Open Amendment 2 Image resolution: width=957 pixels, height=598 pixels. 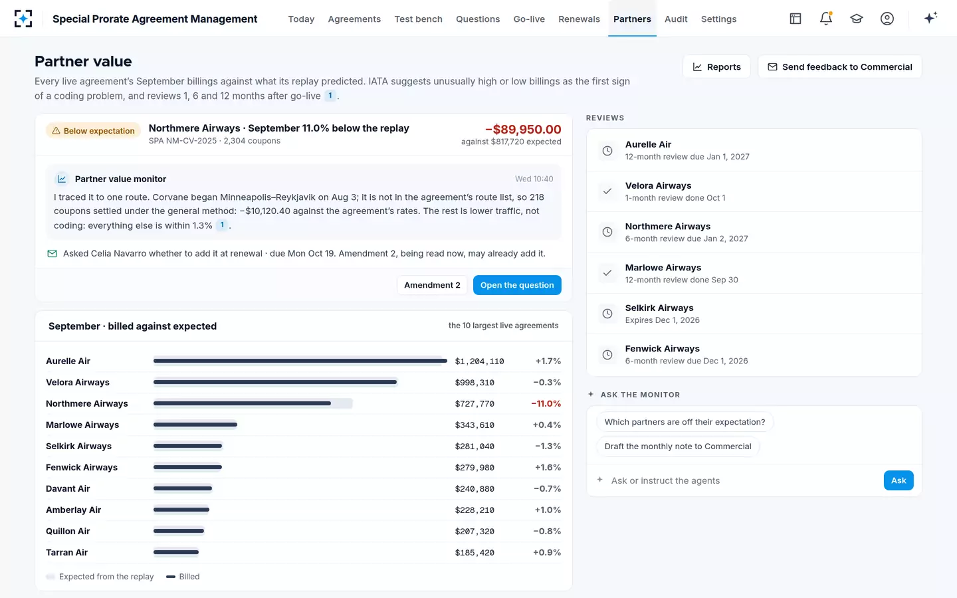(x=432, y=285)
